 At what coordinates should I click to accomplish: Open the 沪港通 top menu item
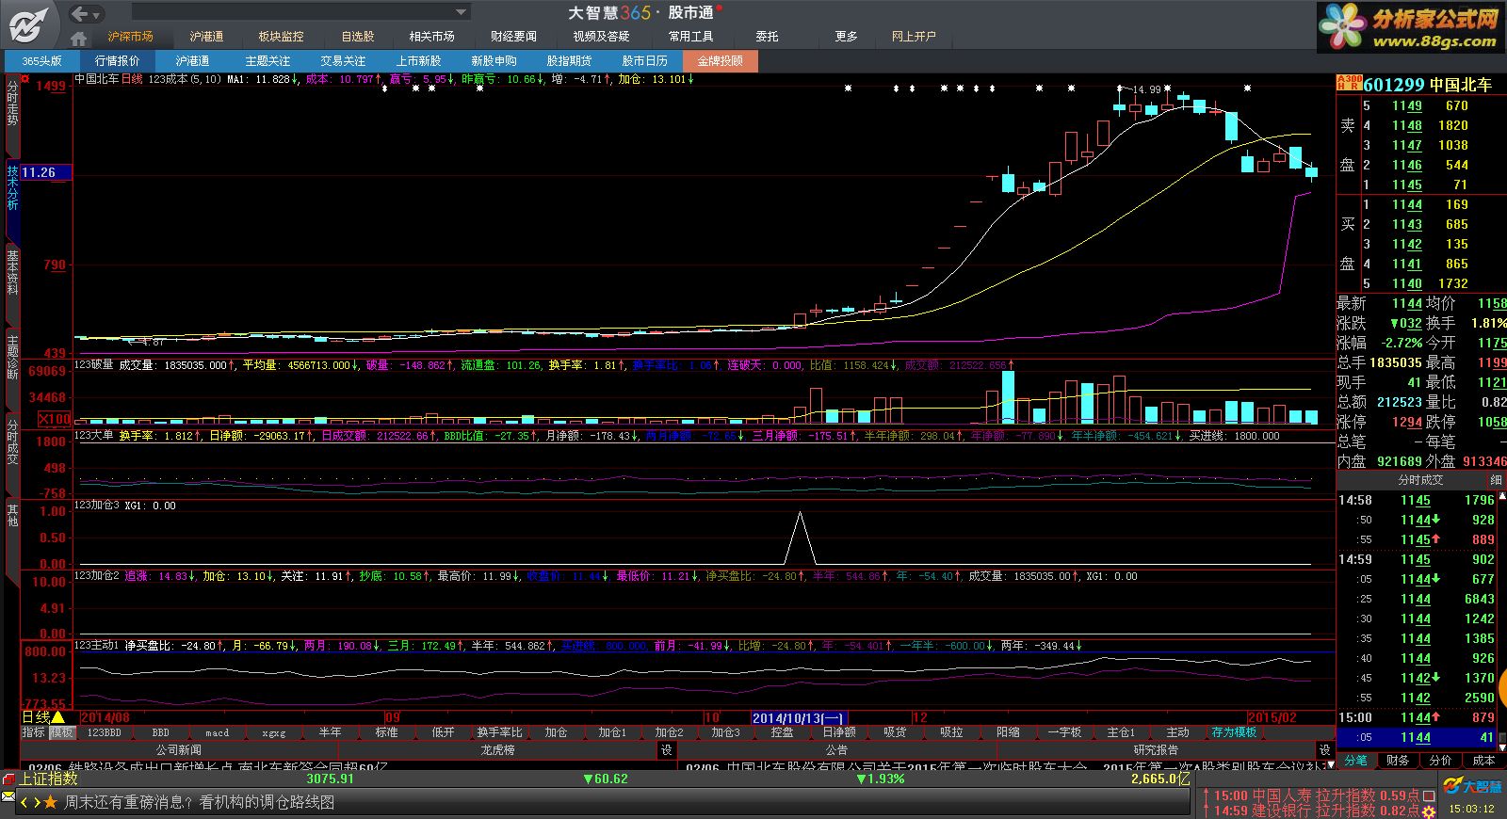coord(206,37)
